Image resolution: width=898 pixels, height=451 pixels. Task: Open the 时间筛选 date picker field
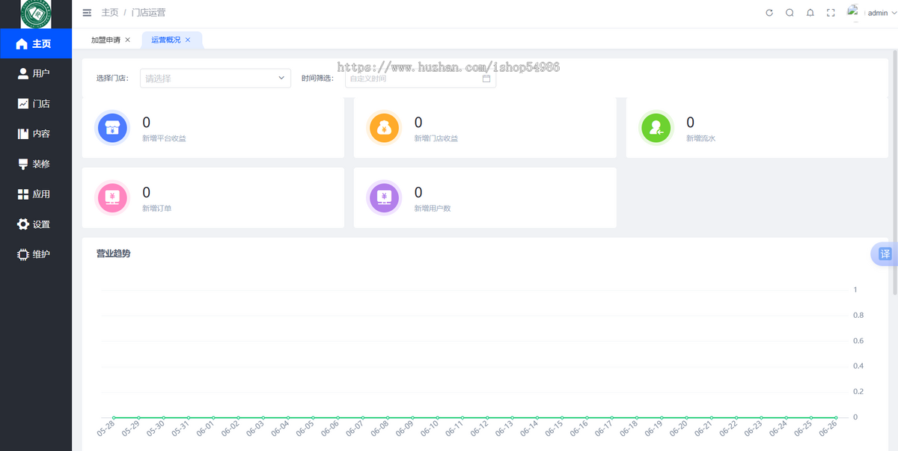421,78
